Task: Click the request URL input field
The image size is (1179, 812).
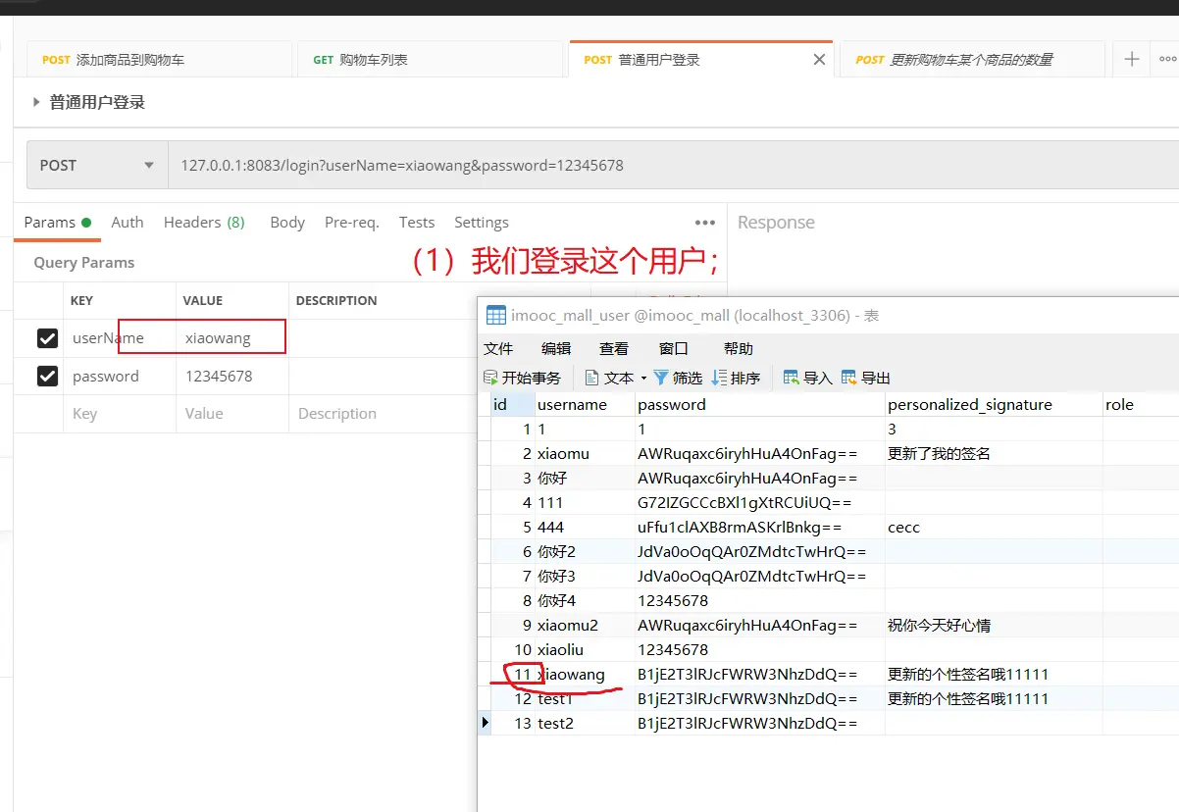Action: tap(589, 166)
